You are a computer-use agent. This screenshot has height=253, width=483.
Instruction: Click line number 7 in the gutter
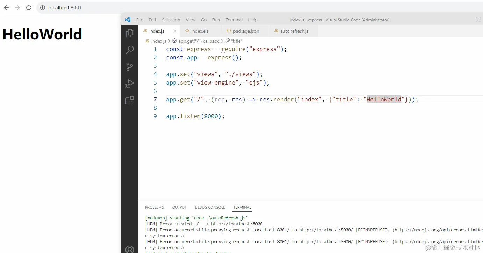tap(155, 100)
